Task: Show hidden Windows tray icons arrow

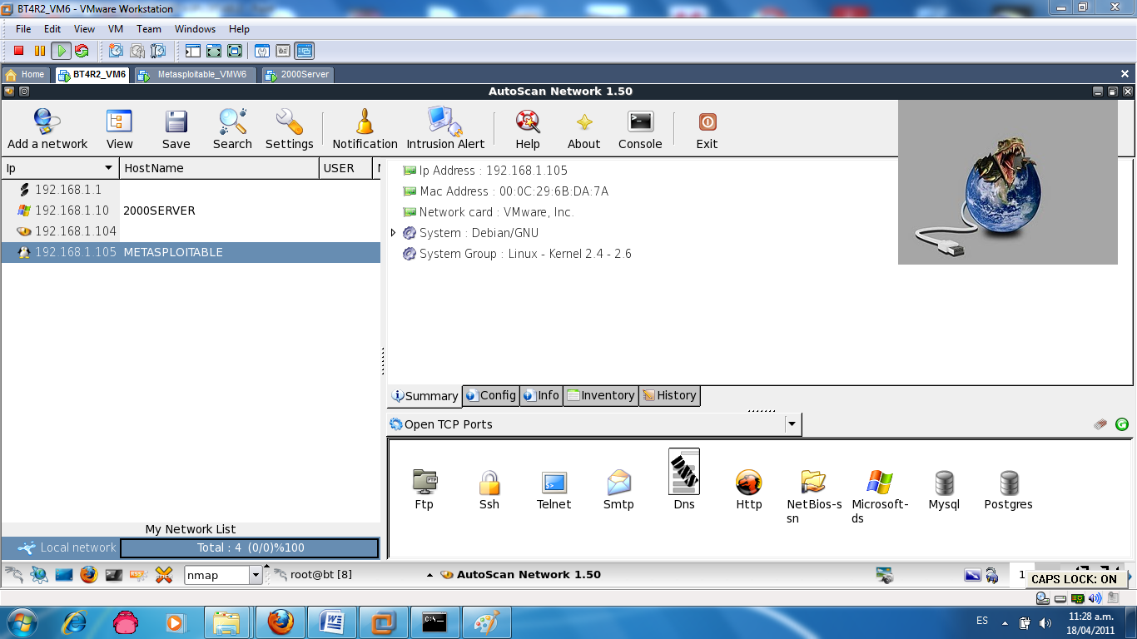Action: pos(1005,622)
